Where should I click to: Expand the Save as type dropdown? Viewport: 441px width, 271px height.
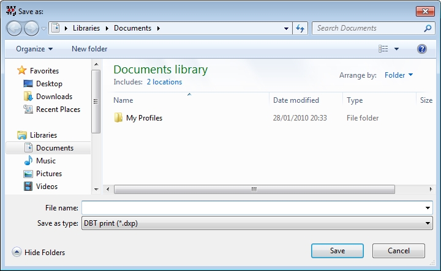pos(257,223)
